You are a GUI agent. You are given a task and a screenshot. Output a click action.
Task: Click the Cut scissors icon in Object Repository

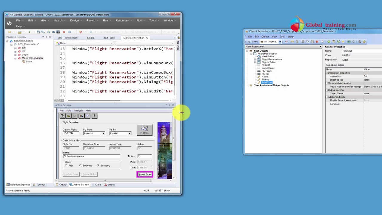pyautogui.click(x=303, y=42)
